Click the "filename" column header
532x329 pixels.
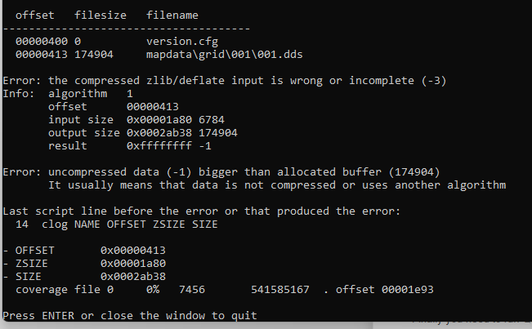172,15
